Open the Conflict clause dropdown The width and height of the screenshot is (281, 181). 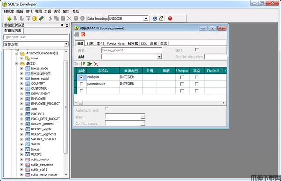pyautogui.click(x=142, y=123)
